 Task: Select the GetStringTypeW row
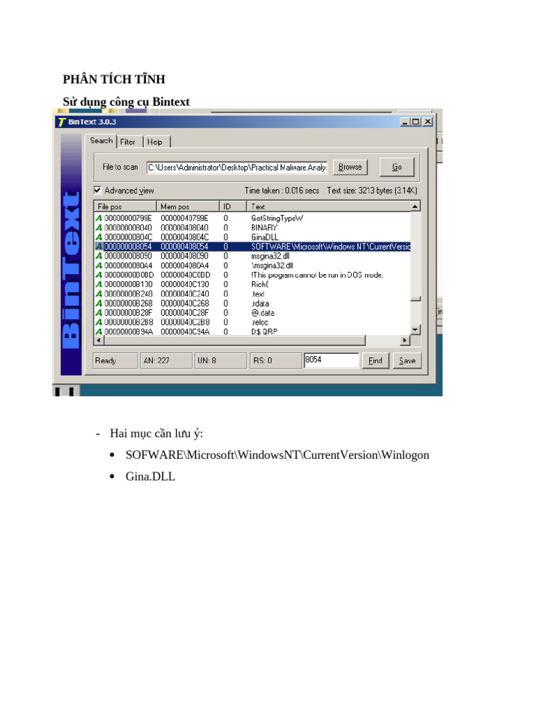pyautogui.click(x=252, y=218)
